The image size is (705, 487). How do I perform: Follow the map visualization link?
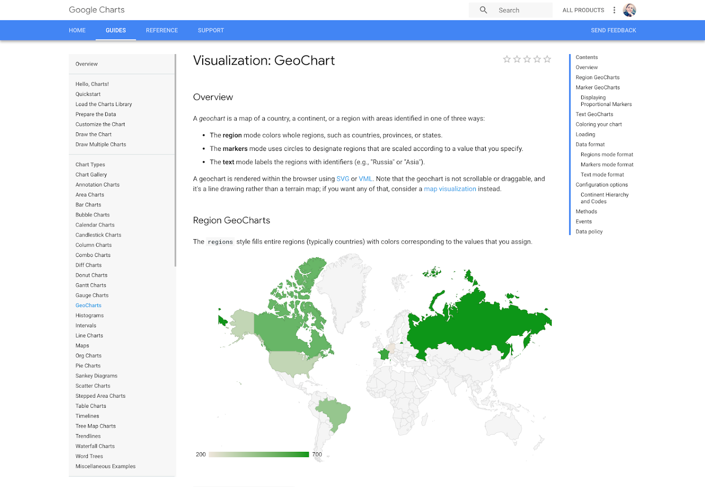[x=450, y=189]
